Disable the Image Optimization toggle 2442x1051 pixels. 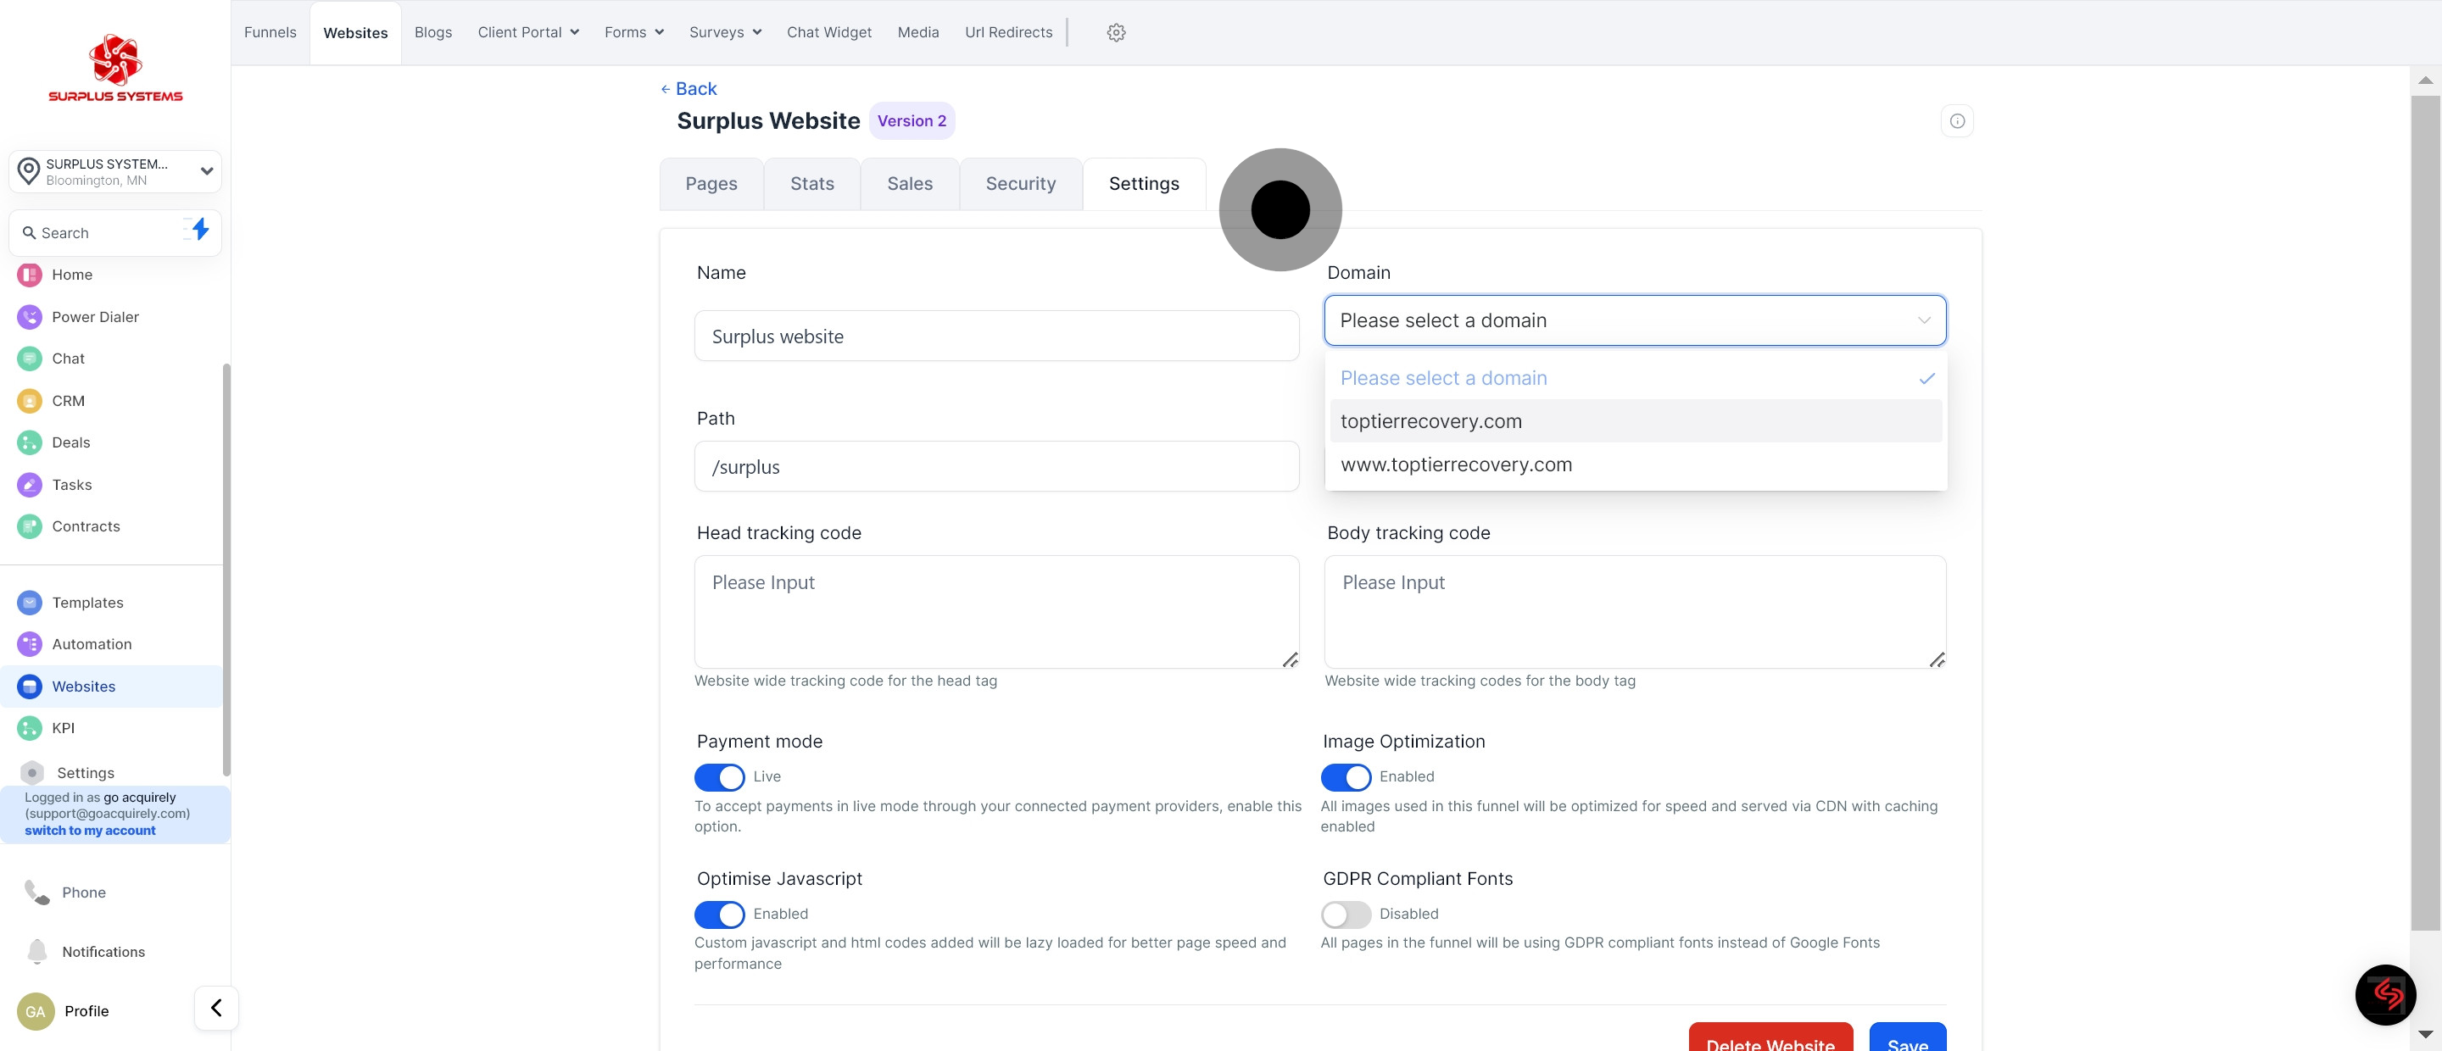tap(1345, 777)
